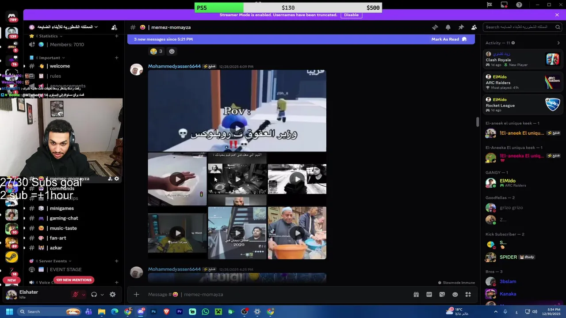The height and width of the screenshot is (318, 566).
Task: Show pinned messages with pin icon
Action: (x=461, y=27)
